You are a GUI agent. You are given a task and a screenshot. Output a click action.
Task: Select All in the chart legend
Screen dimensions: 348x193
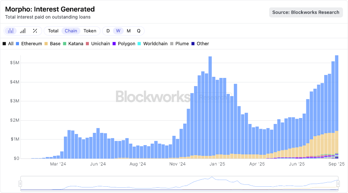[8, 43]
